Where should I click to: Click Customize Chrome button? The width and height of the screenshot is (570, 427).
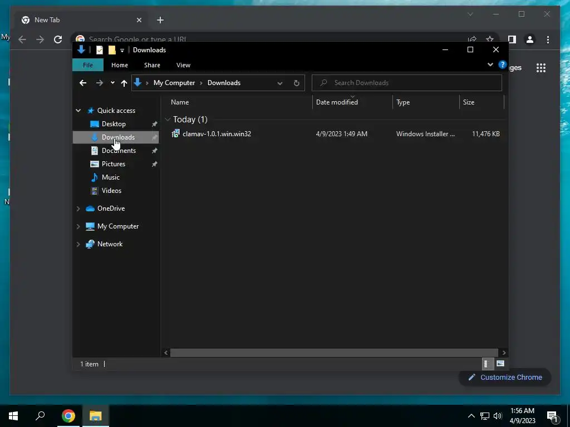point(505,378)
